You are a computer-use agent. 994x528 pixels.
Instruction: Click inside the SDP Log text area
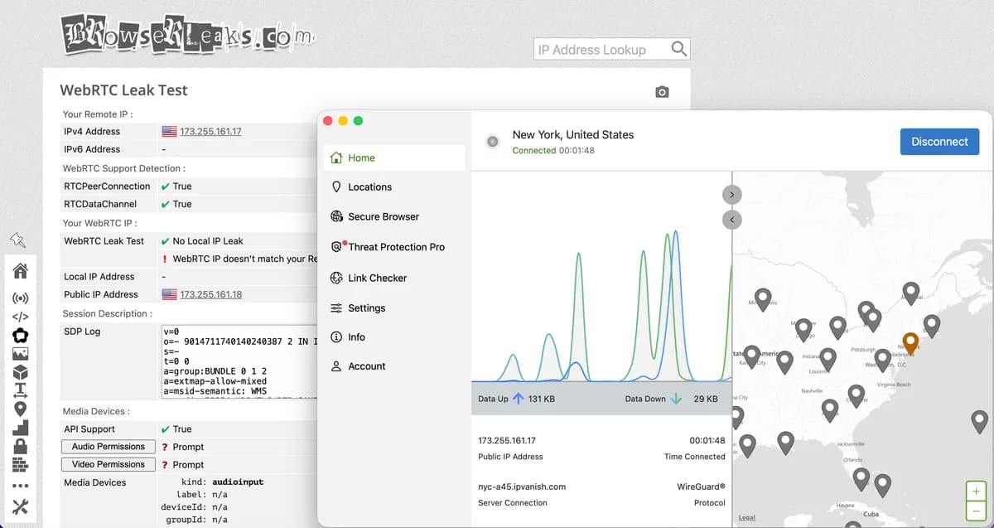click(239, 361)
